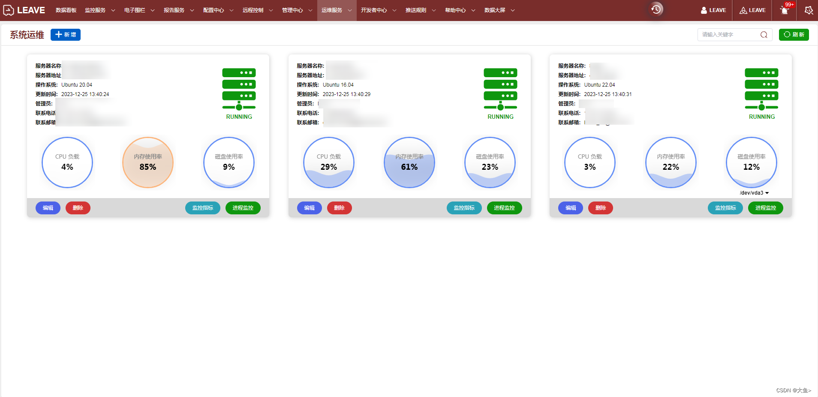Open 监控指标 for Ubuntu 22.04 server
Screen dimensions: 818x397
click(725, 208)
